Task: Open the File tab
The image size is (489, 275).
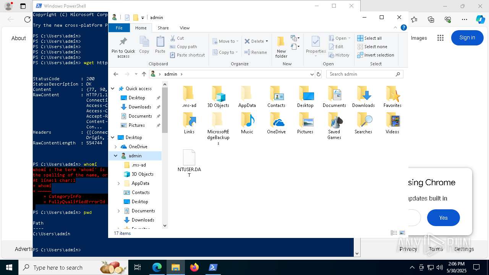Action: pyautogui.click(x=119, y=28)
